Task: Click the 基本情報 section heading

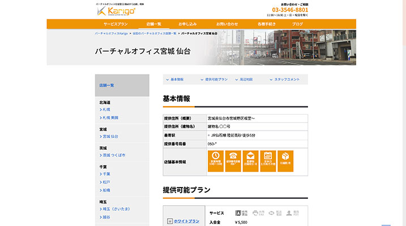Action: [x=176, y=99]
